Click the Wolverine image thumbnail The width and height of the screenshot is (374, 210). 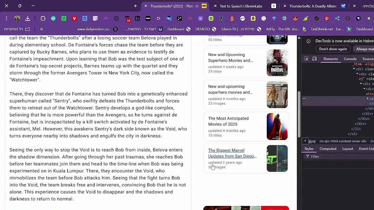pyautogui.click(x=277, y=95)
